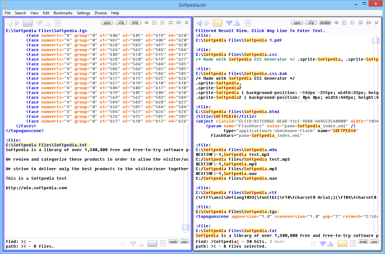Image resolution: width=385 pixels, height=254 pixels.
Task: Open the Search menu
Action: 20,13
